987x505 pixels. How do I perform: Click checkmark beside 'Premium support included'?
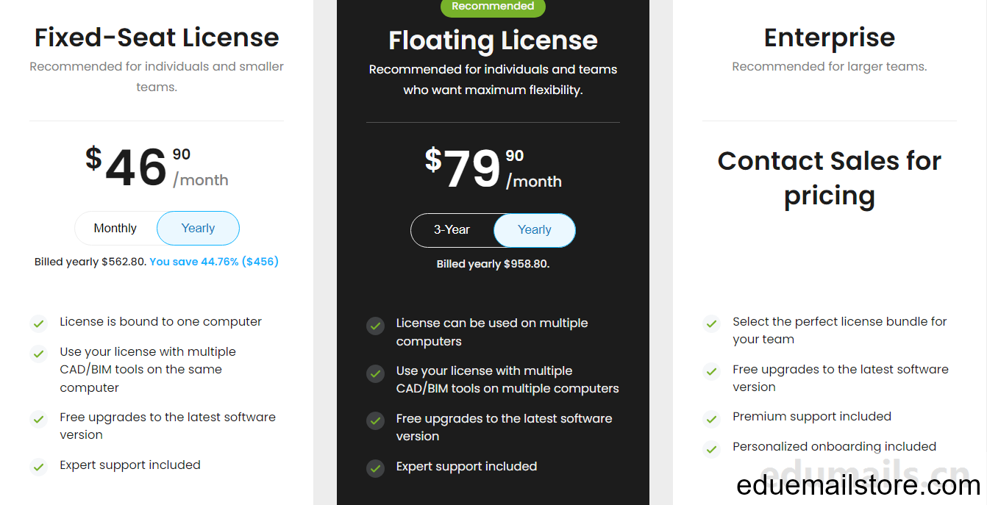tap(711, 419)
